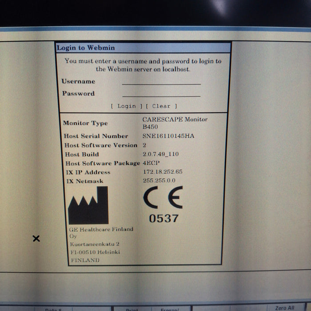The width and height of the screenshot is (311, 311).
Task: Click the host software package value 4ECP
Action: coord(151,163)
